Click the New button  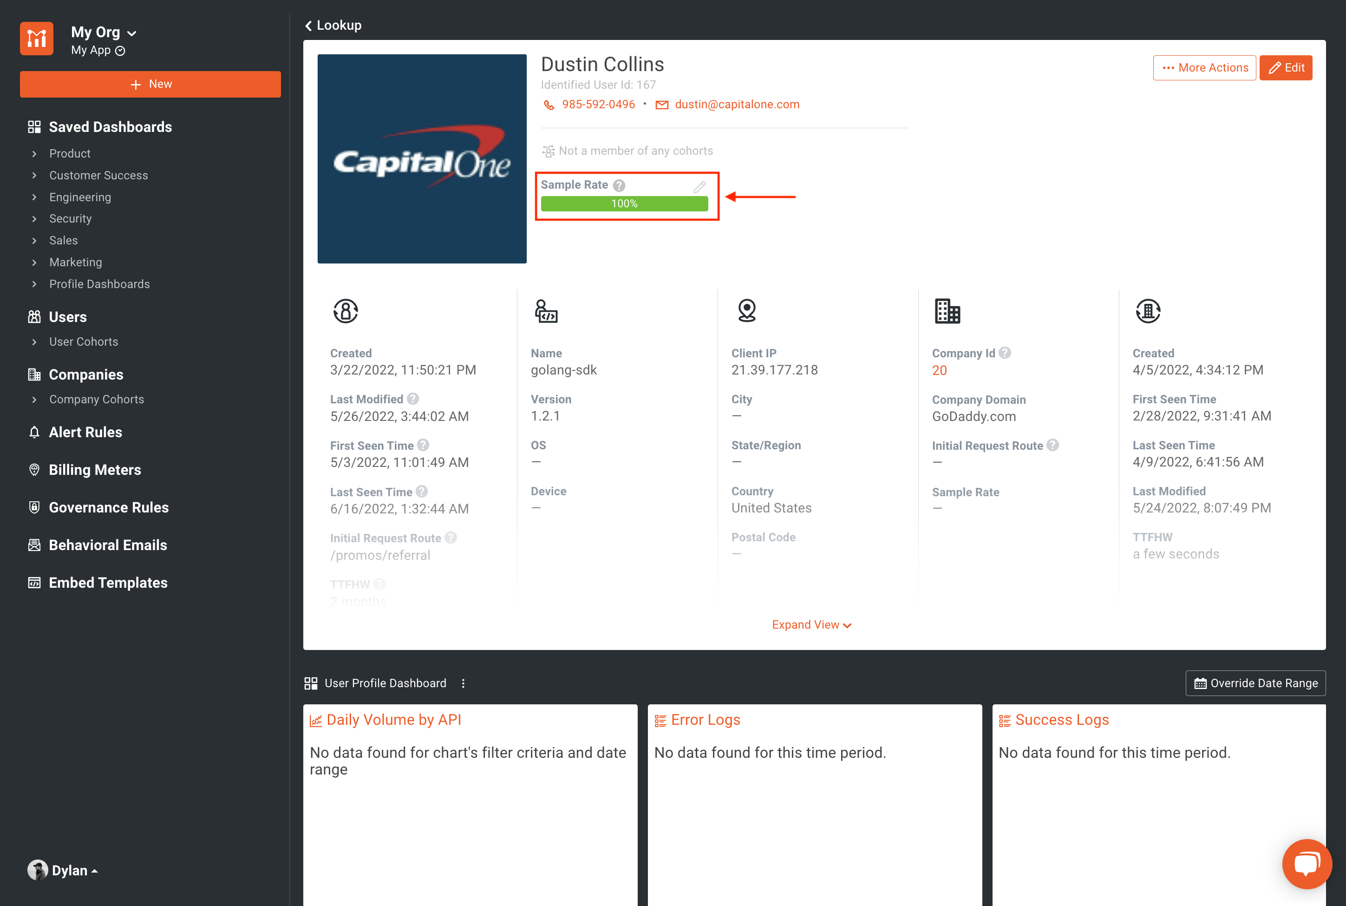coord(150,84)
